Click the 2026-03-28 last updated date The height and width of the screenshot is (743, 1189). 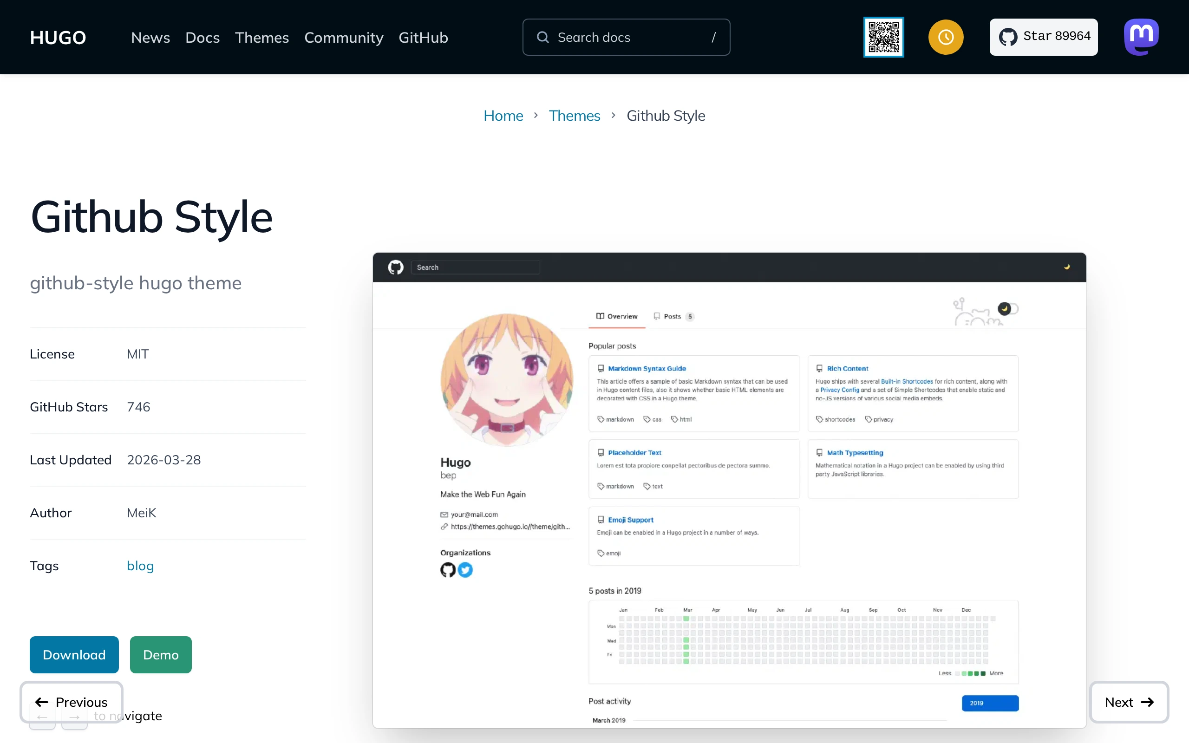[x=163, y=459]
